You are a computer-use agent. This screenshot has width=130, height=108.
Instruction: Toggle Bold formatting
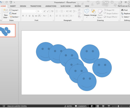click(x=23, y=16)
